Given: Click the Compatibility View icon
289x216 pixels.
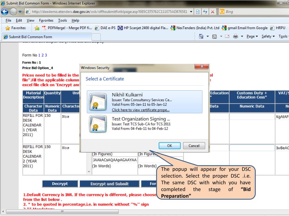Looking at the screenshot, I should (x=198, y=12).
